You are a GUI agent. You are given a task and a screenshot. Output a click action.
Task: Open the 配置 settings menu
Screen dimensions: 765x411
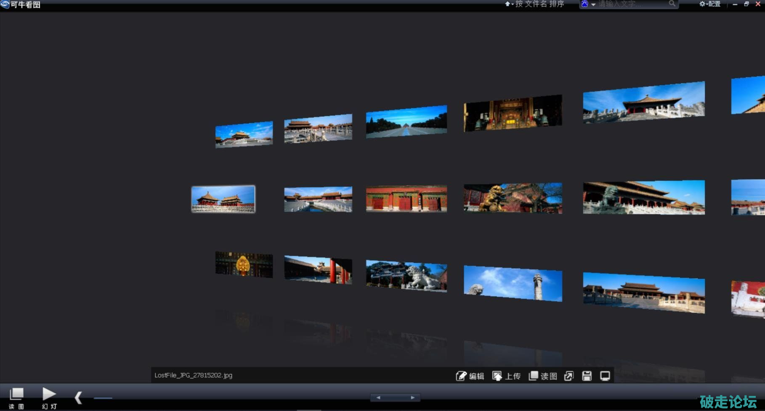pyautogui.click(x=710, y=4)
